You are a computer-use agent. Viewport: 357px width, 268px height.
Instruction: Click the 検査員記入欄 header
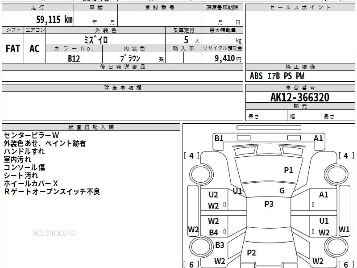[91, 127]
